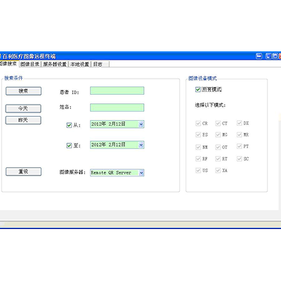Click the double-arrow icon in title bar
Screen dimensions: 281x281
coord(259,56)
